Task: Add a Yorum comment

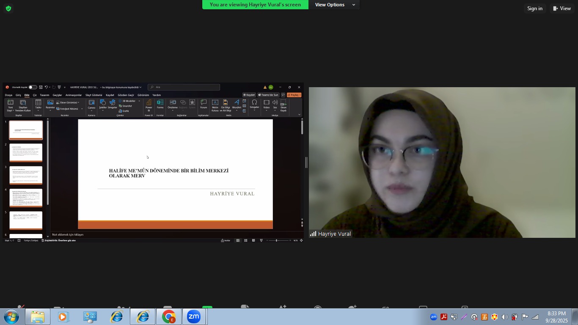Action: [204, 105]
